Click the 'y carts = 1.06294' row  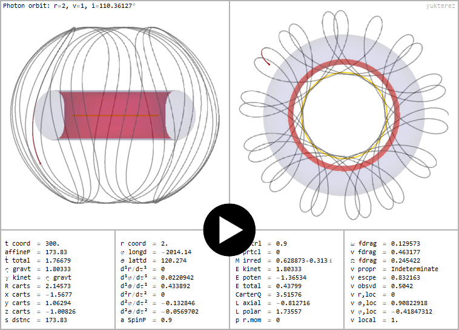pyautogui.click(x=38, y=303)
